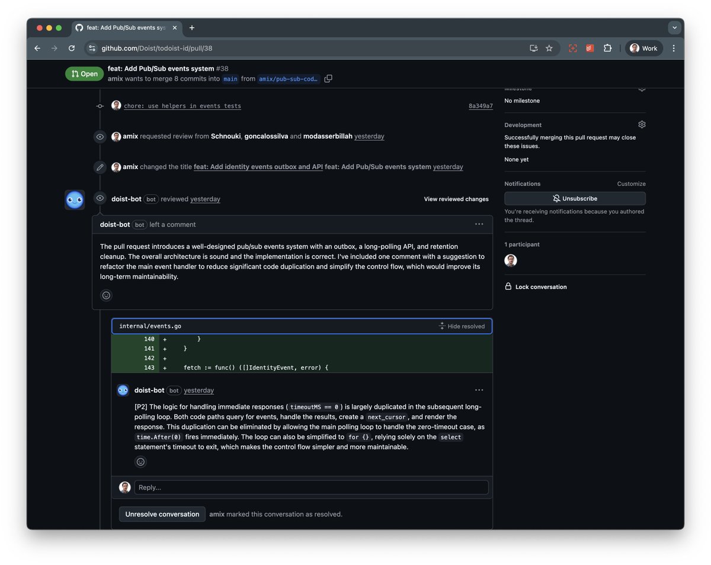Open Schnouki reviewer profile link
Screen dimensions: 711x565
pyautogui.click(x=226, y=136)
